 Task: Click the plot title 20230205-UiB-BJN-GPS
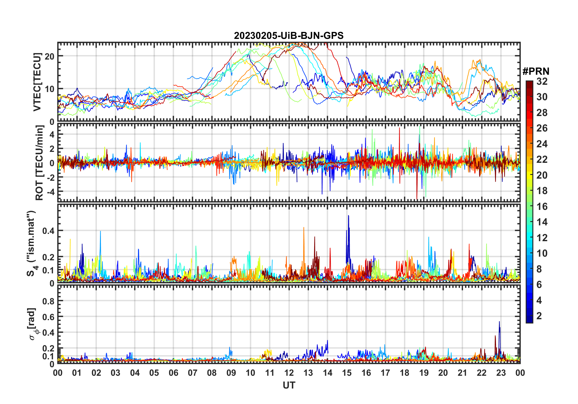coord(289,36)
